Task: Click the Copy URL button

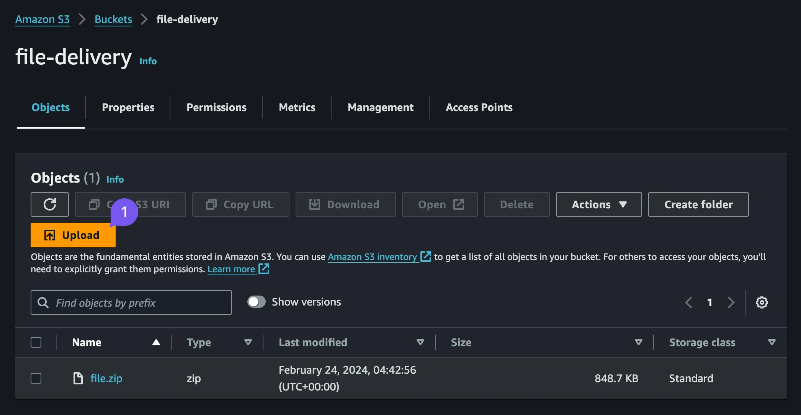Action: coord(241,204)
